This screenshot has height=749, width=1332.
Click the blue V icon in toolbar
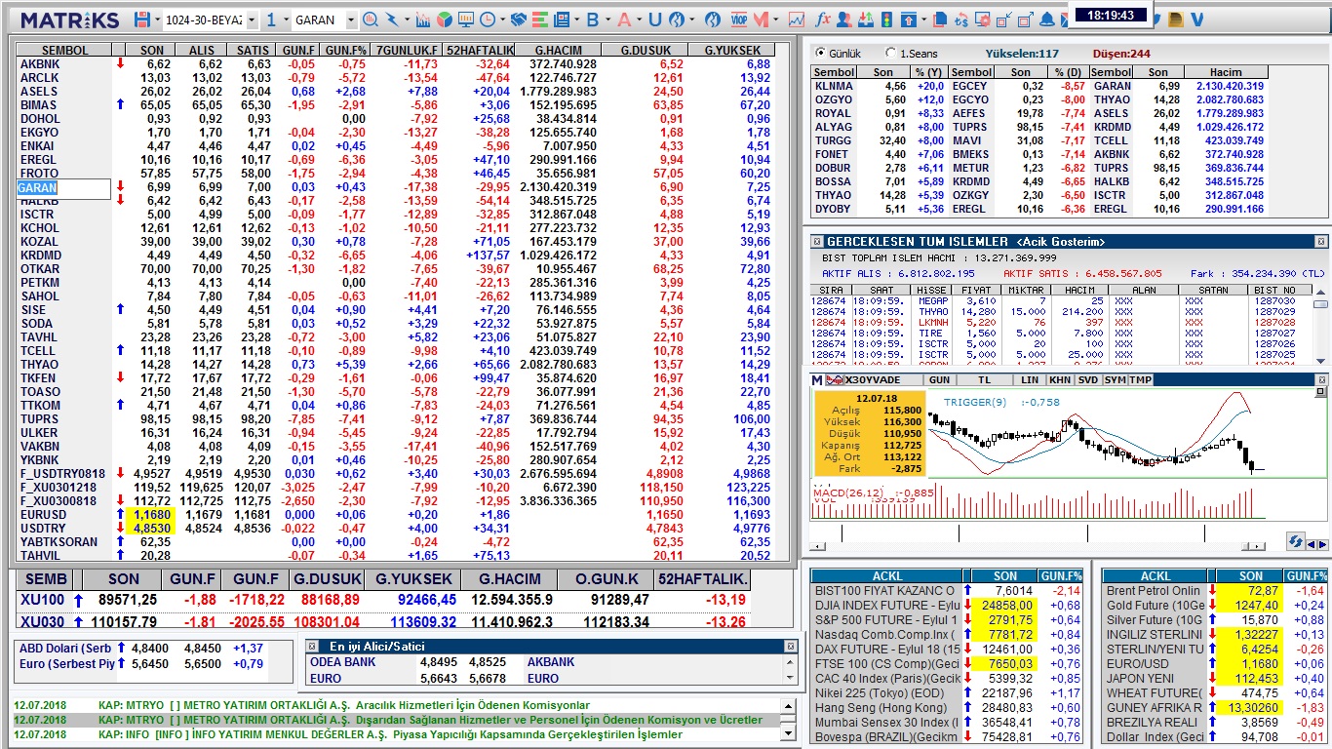tap(1196, 20)
